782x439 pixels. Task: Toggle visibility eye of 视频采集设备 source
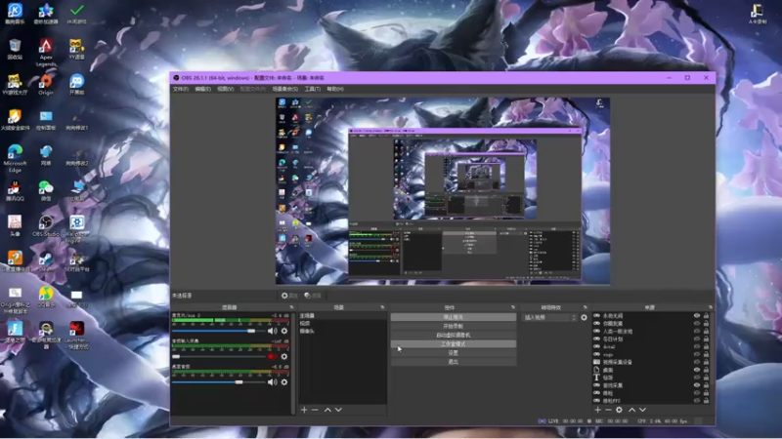[x=697, y=362]
